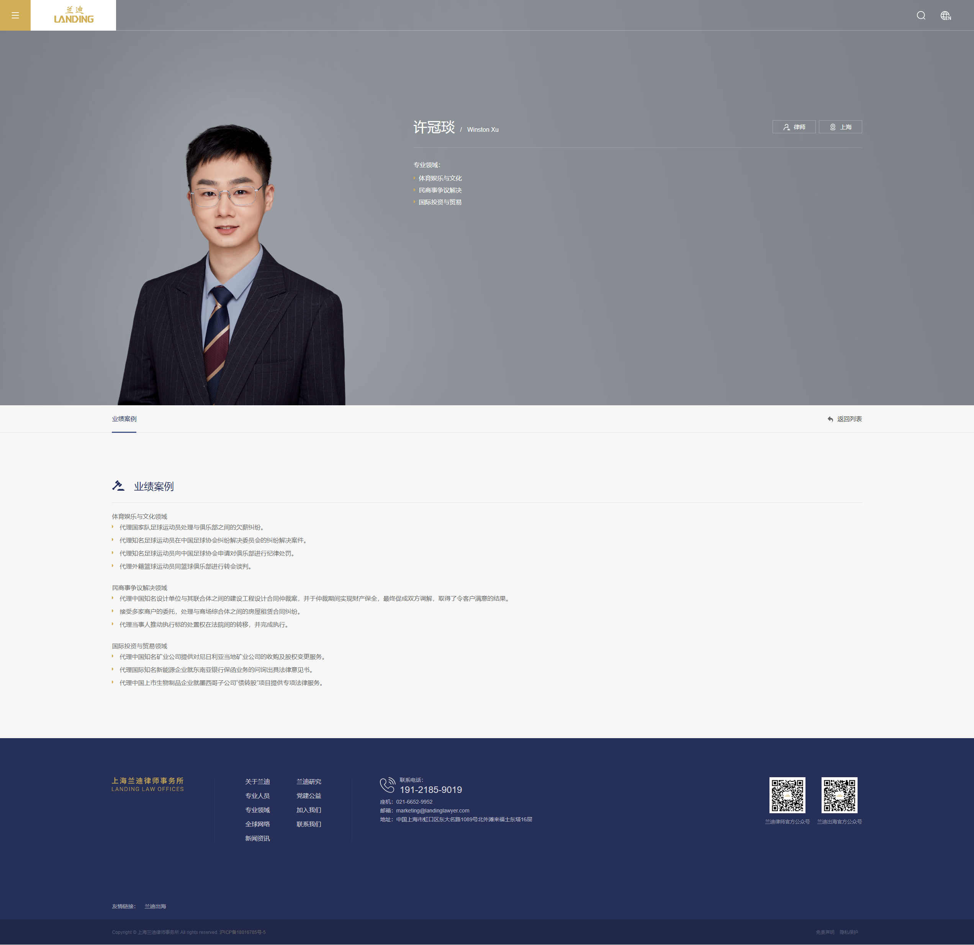The width and height of the screenshot is (974, 945).
Task: Click the phone handset icon in footer
Action: tap(387, 785)
